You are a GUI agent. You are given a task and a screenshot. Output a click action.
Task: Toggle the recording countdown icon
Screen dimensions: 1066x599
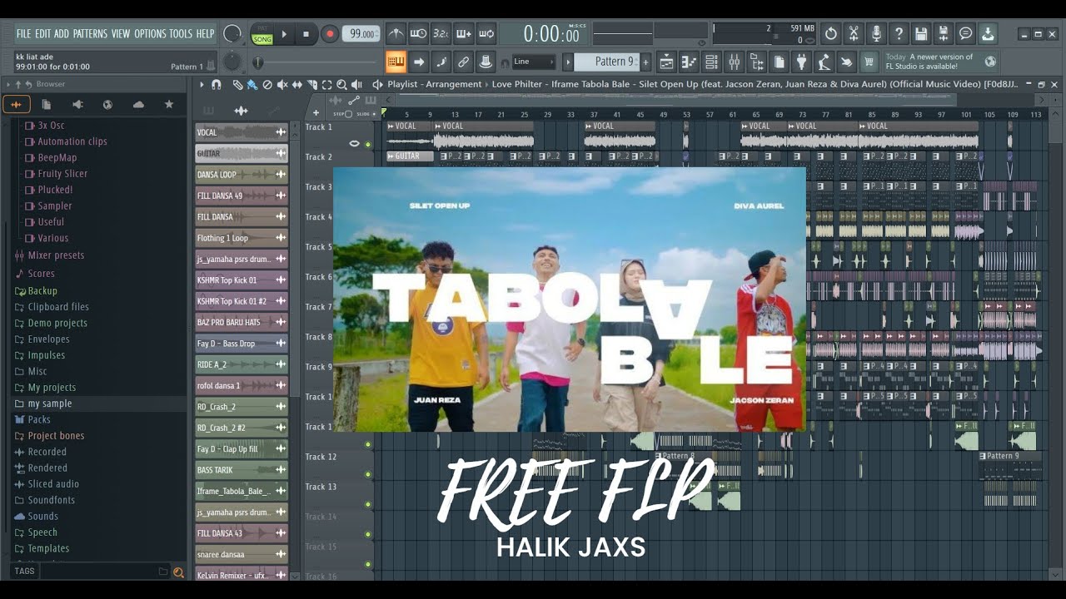(441, 34)
